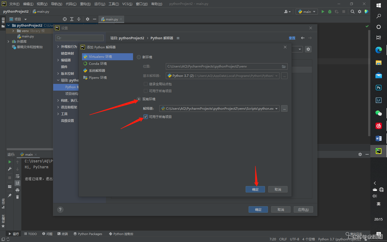The height and width of the screenshot is (242, 387).
Task: Click the interpreter gear button in Settings
Action: (x=308, y=49)
